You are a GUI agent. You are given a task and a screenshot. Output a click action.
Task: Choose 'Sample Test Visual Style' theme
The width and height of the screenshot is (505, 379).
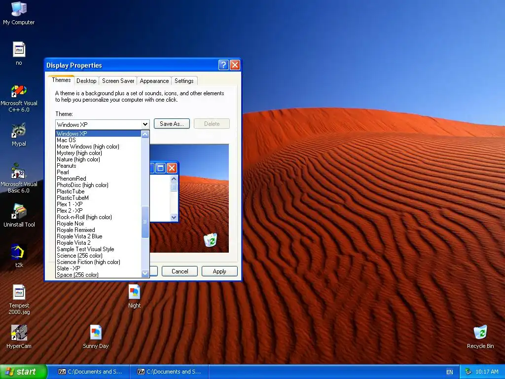pyautogui.click(x=99, y=249)
